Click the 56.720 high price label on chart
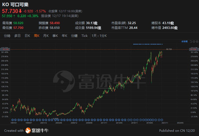This screenshot has height=136, width=199. (x=169, y=49)
